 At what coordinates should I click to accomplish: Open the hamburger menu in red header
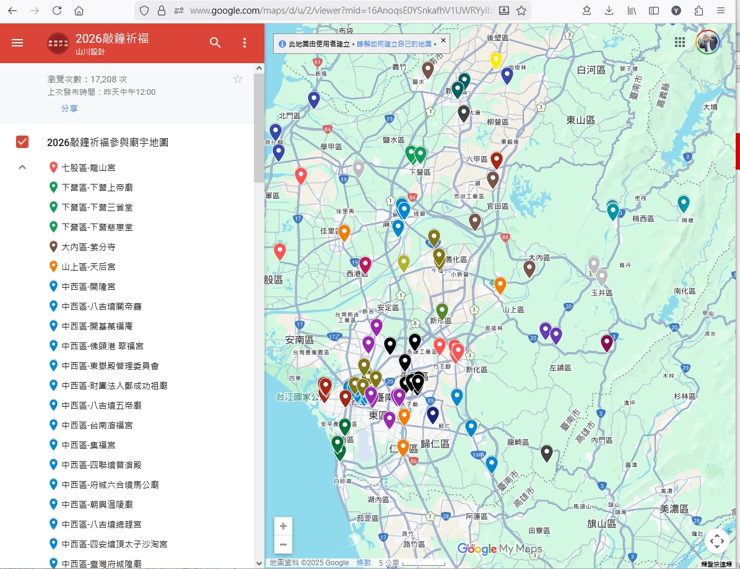pos(17,43)
